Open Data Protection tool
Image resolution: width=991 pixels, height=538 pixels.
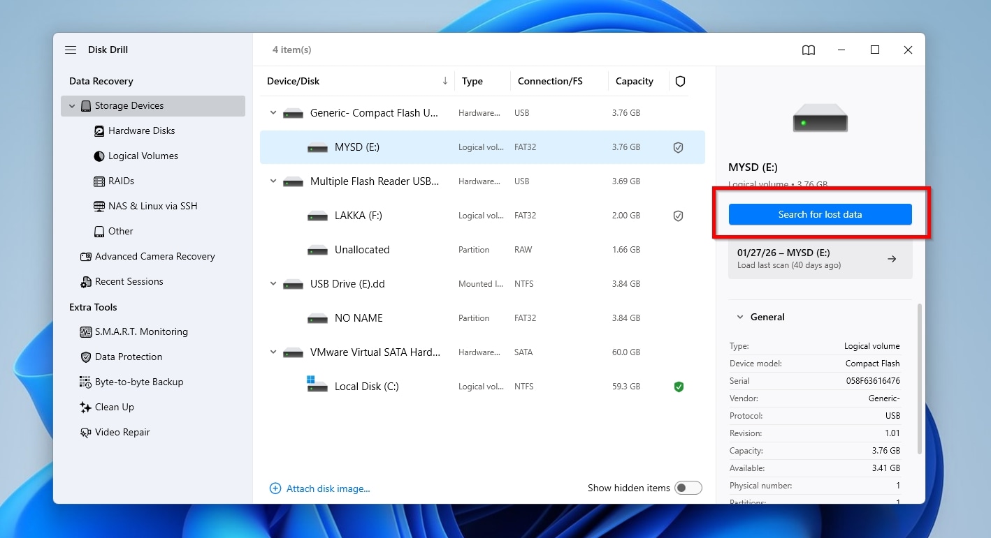129,357
